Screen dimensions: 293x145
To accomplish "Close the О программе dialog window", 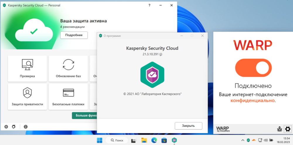I will [202, 36].
